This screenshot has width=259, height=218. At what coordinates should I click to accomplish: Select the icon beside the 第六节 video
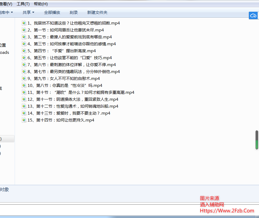click(x=24, y=64)
